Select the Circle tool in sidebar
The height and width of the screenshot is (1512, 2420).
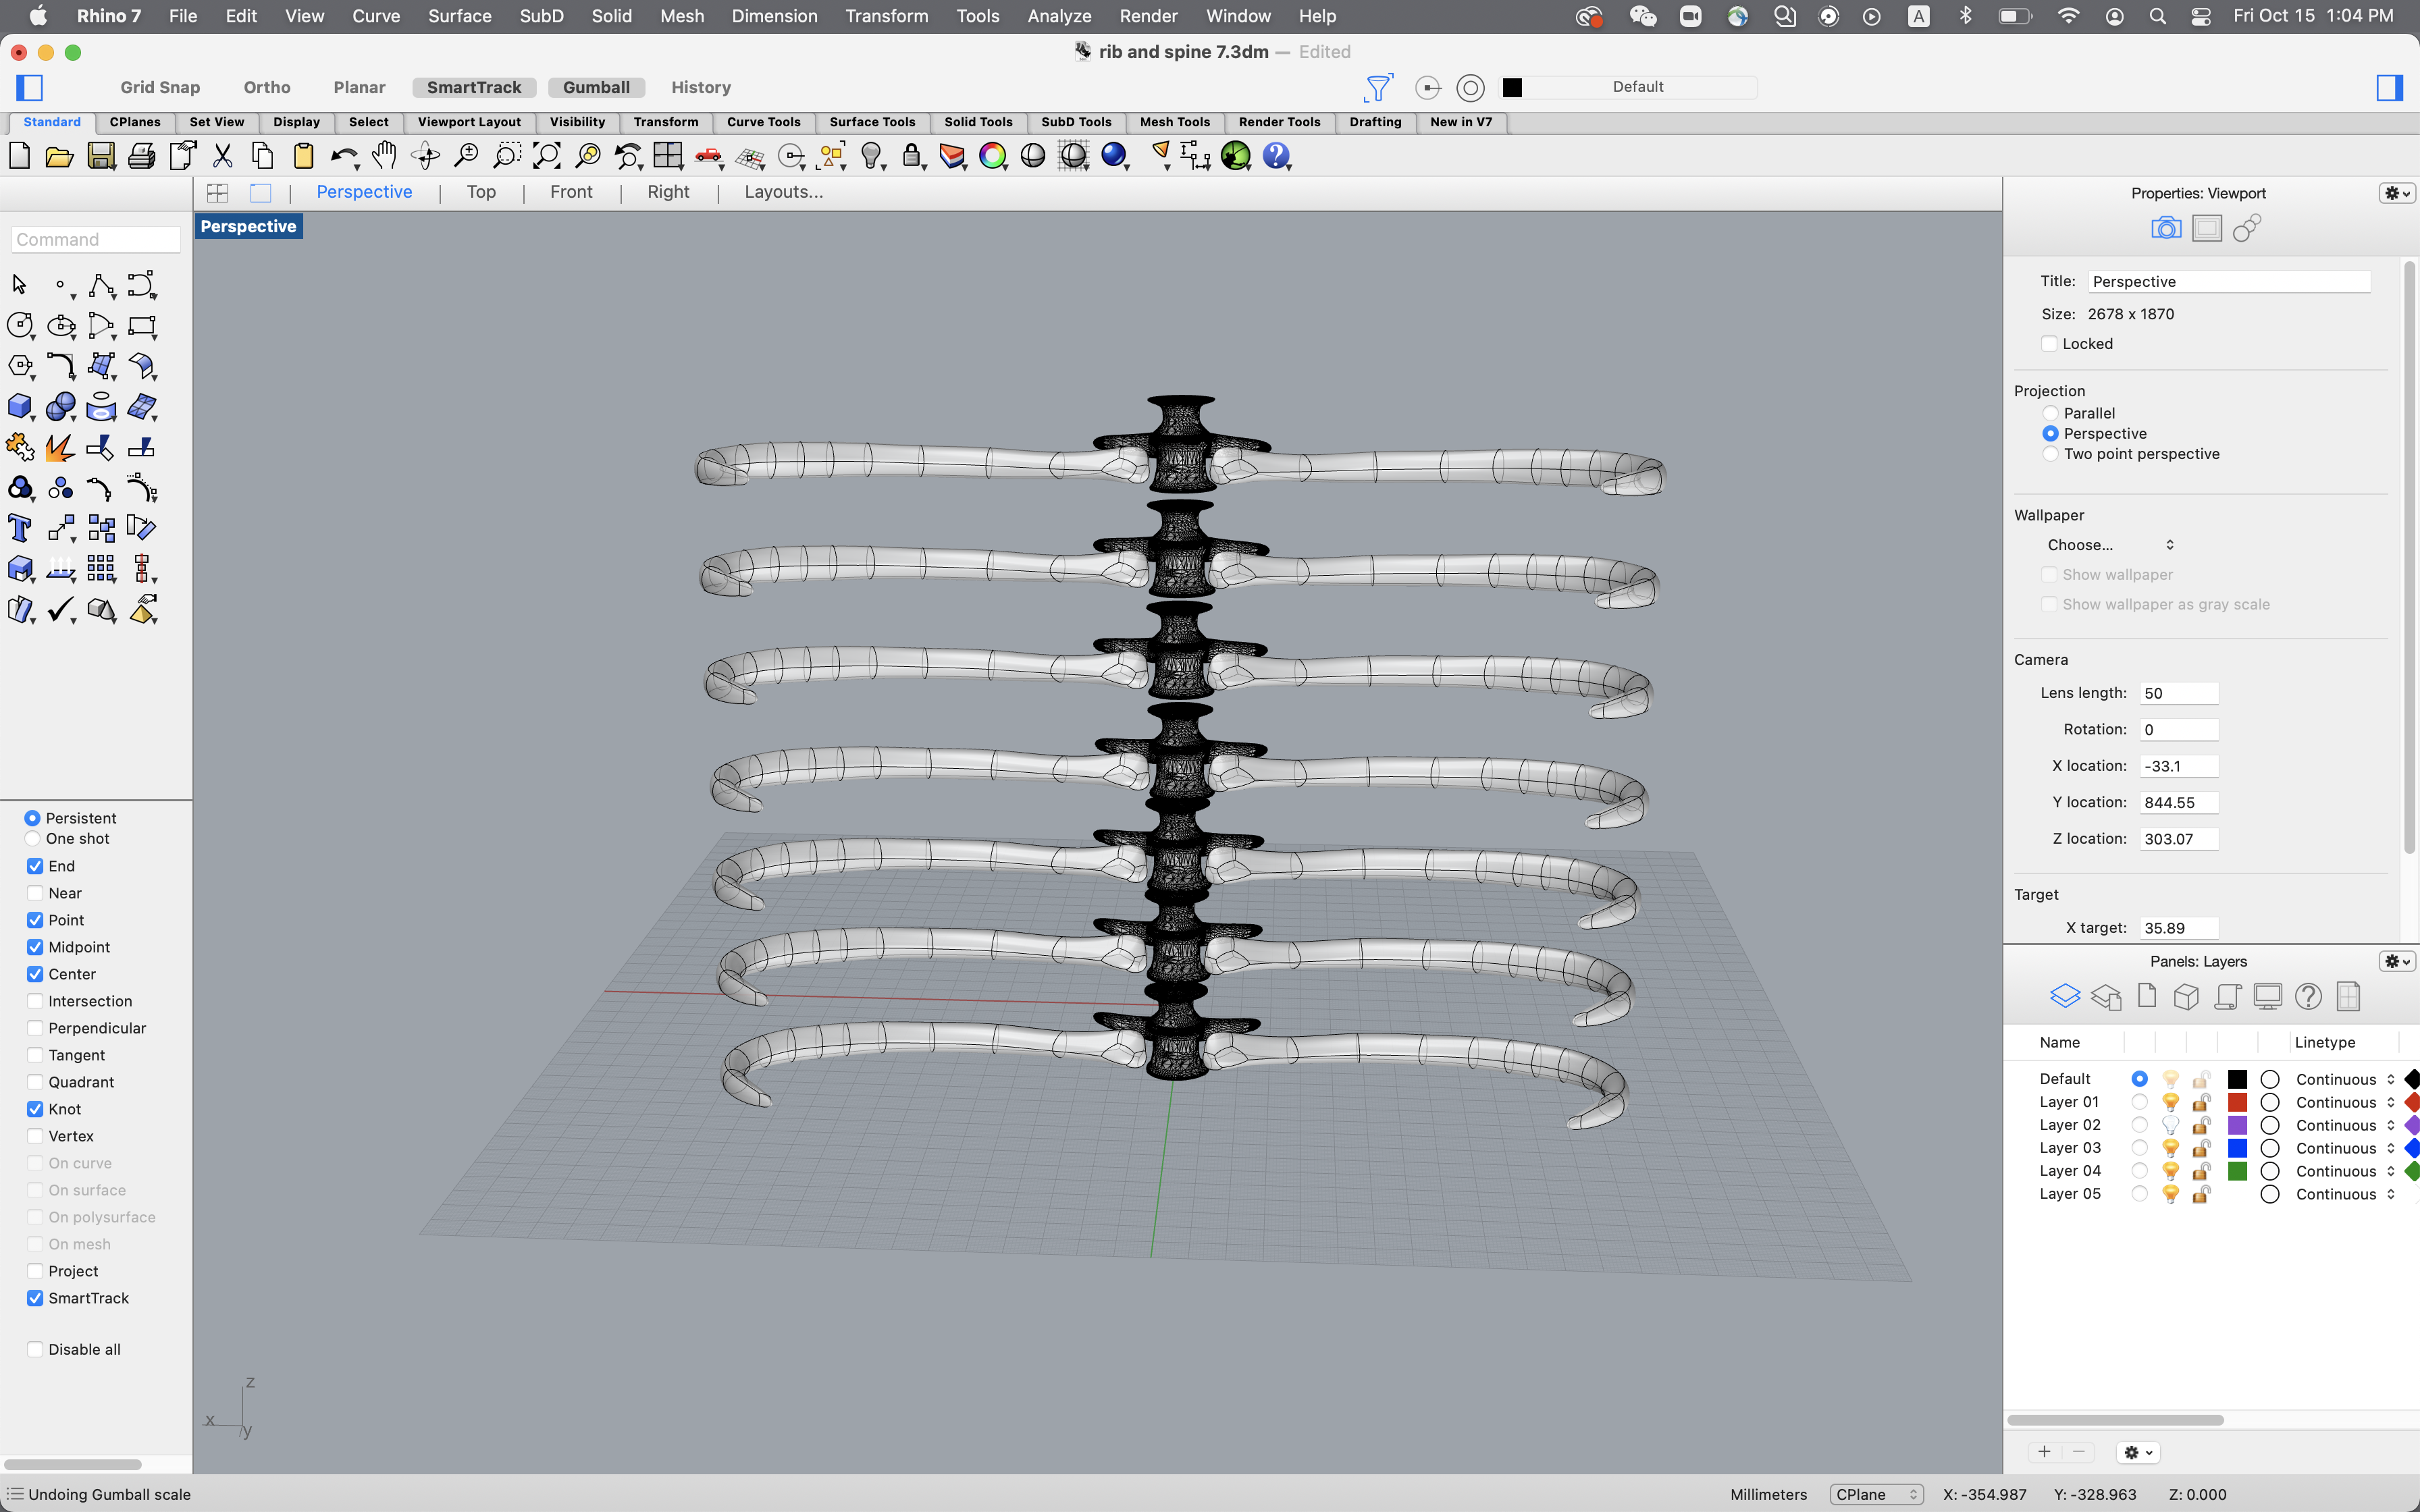(20, 326)
